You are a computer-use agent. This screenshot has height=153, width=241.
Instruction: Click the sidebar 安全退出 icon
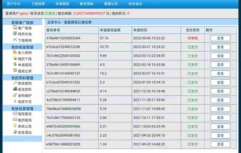[x=15, y=132]
